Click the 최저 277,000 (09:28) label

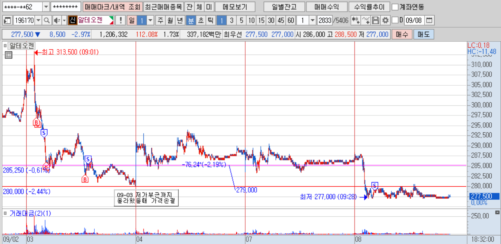pyautogui.click(x=329, y=197)
